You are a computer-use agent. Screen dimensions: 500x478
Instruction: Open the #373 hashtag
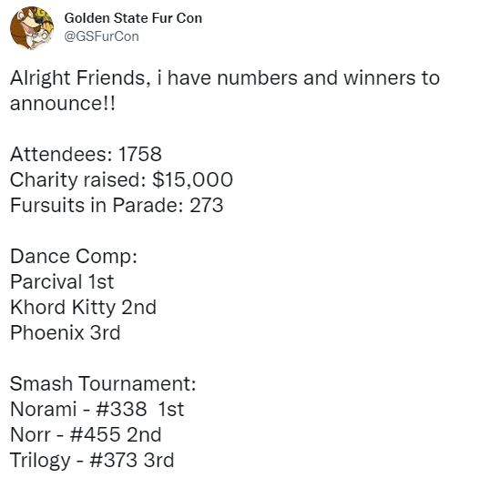113,460
